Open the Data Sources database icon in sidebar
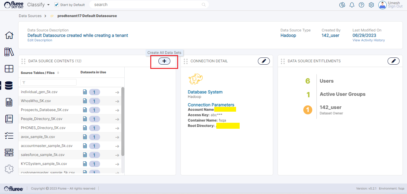Image resolution: width=407 pixels, height=194 pixels. pos(9,86)
